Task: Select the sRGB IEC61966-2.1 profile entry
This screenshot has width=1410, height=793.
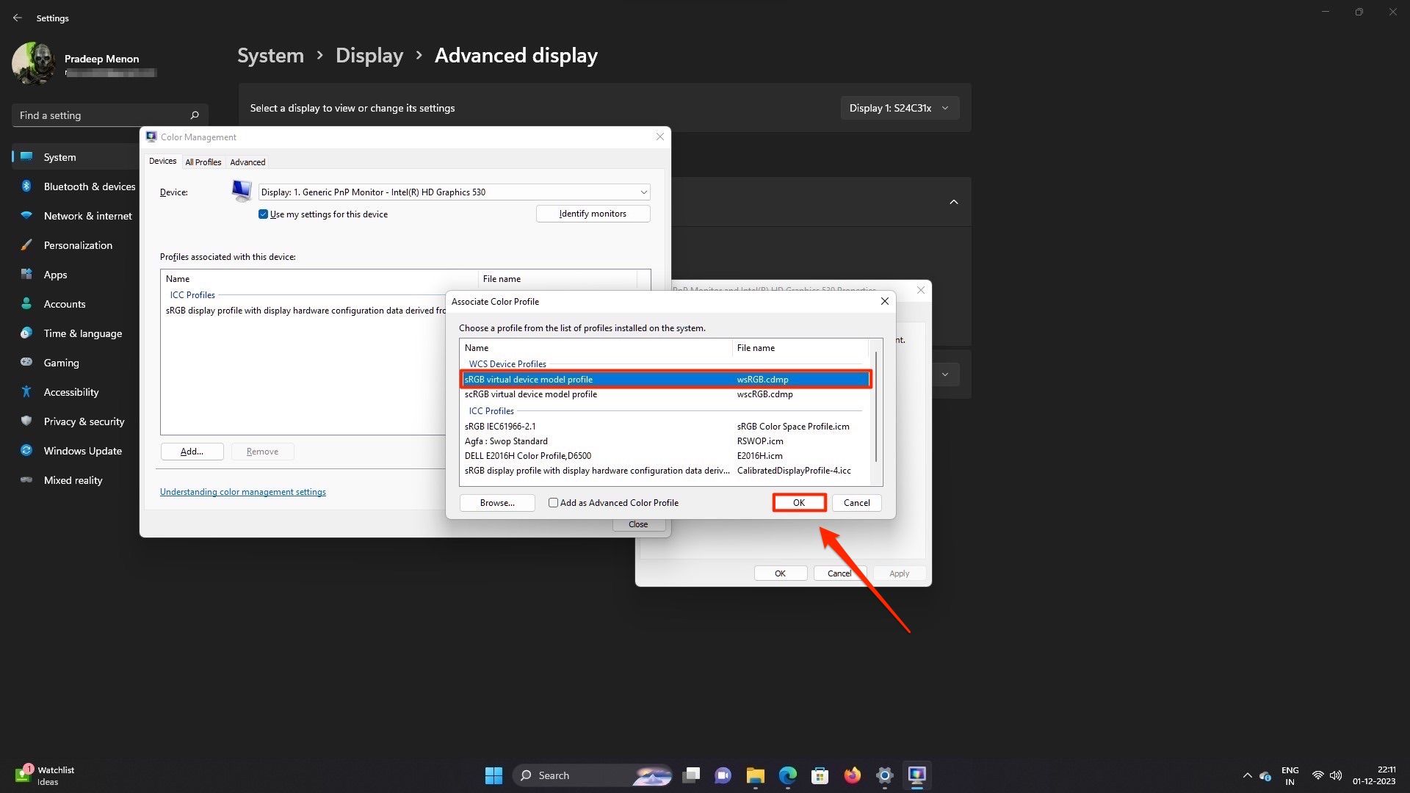Action: pyautogui.click(x=500, y=426)
